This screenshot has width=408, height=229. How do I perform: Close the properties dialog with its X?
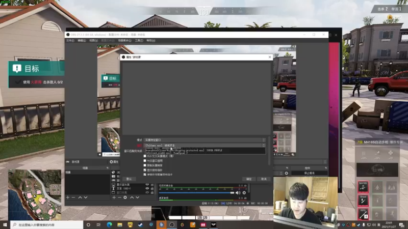pyautogui.click(x=270, y=57)
